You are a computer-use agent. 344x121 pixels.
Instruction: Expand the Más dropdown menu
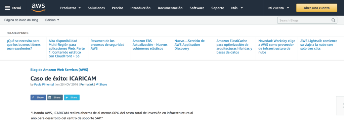pos(237,8)
